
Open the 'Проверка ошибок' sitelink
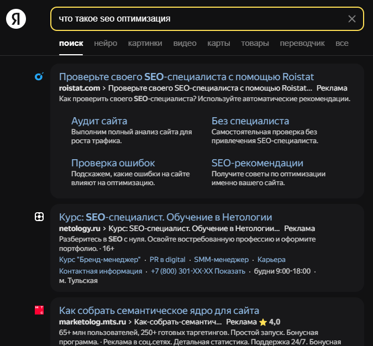pyautogui.click(x=113, y=163)
